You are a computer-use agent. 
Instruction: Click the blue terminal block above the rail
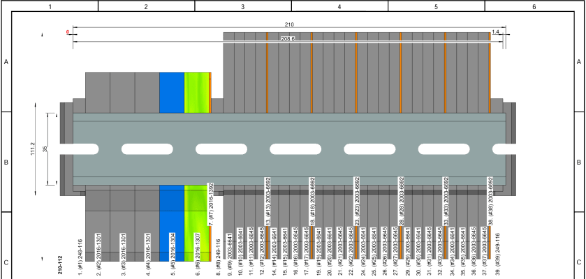[171, 92]
